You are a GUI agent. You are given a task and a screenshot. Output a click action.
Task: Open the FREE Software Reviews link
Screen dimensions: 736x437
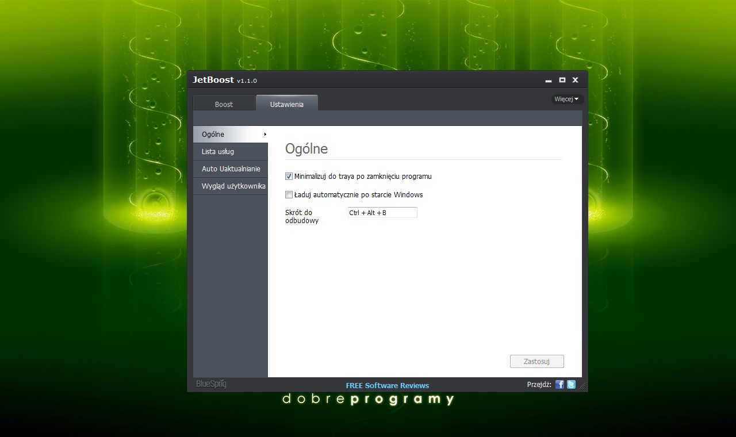(388, 385)
